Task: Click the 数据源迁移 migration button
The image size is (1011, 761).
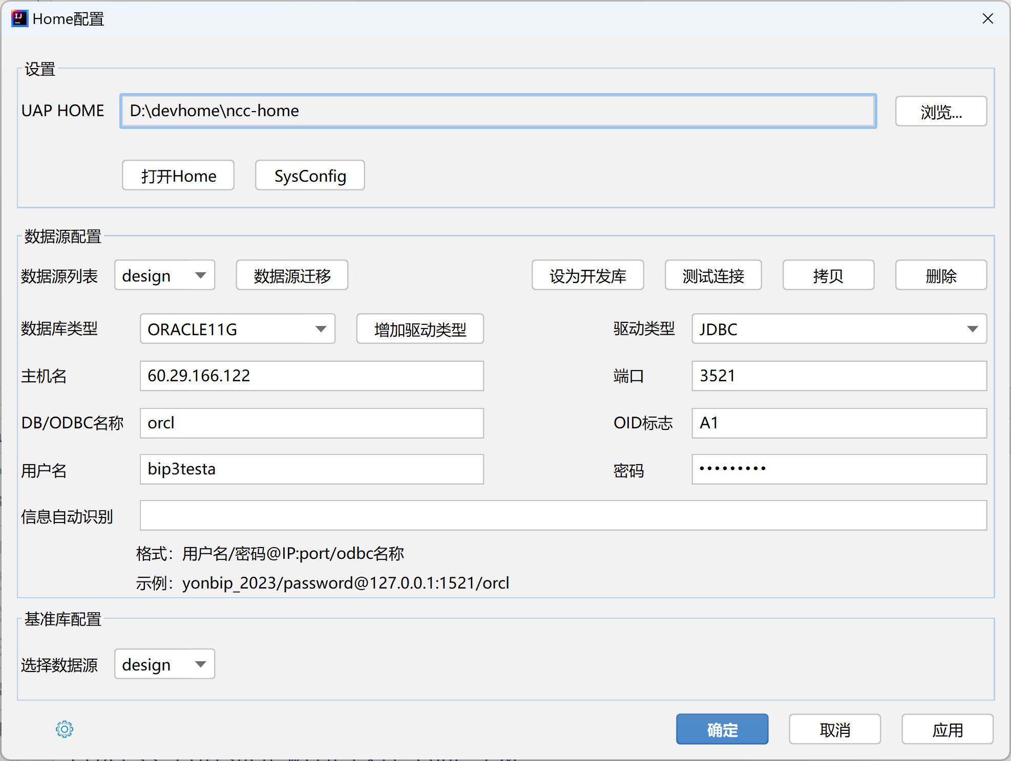Action: [x=291, y=275]
